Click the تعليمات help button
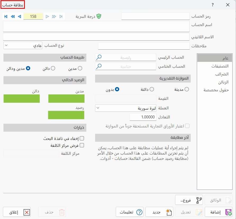Image resolution: width=236 pixels, height=219 pixels. (130, 212)
